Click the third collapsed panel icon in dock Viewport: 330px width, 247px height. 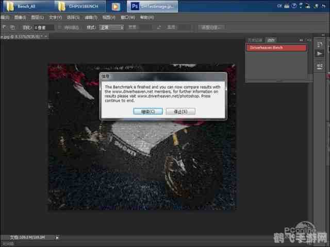pyautogui.click(x=319, y=67)
